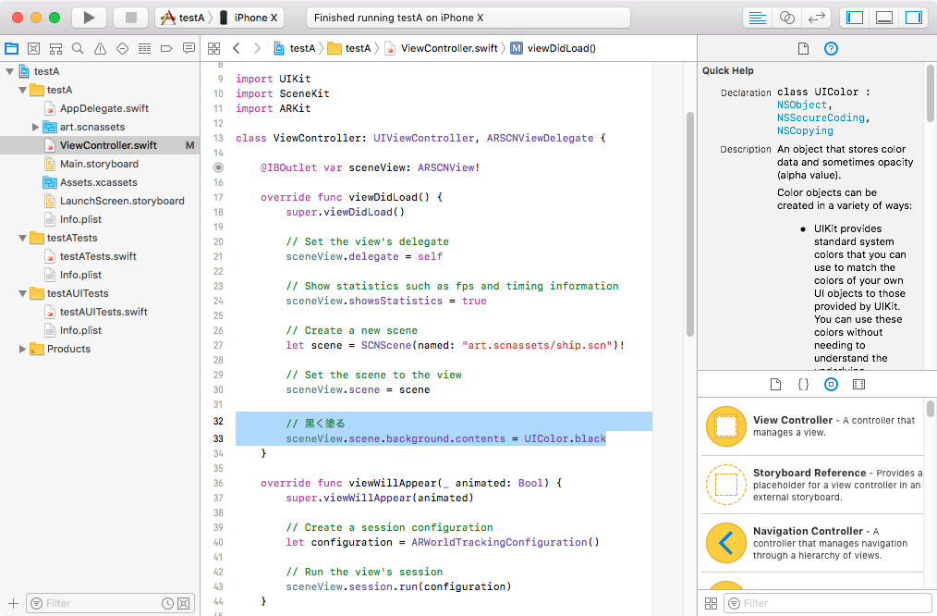Image resolution: width=937 pixels, height=616 pixels.
Task: Open the related items menu
Action: point(214,48)
